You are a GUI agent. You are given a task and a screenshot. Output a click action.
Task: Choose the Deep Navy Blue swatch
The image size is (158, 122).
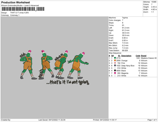(x=115, y=65)
